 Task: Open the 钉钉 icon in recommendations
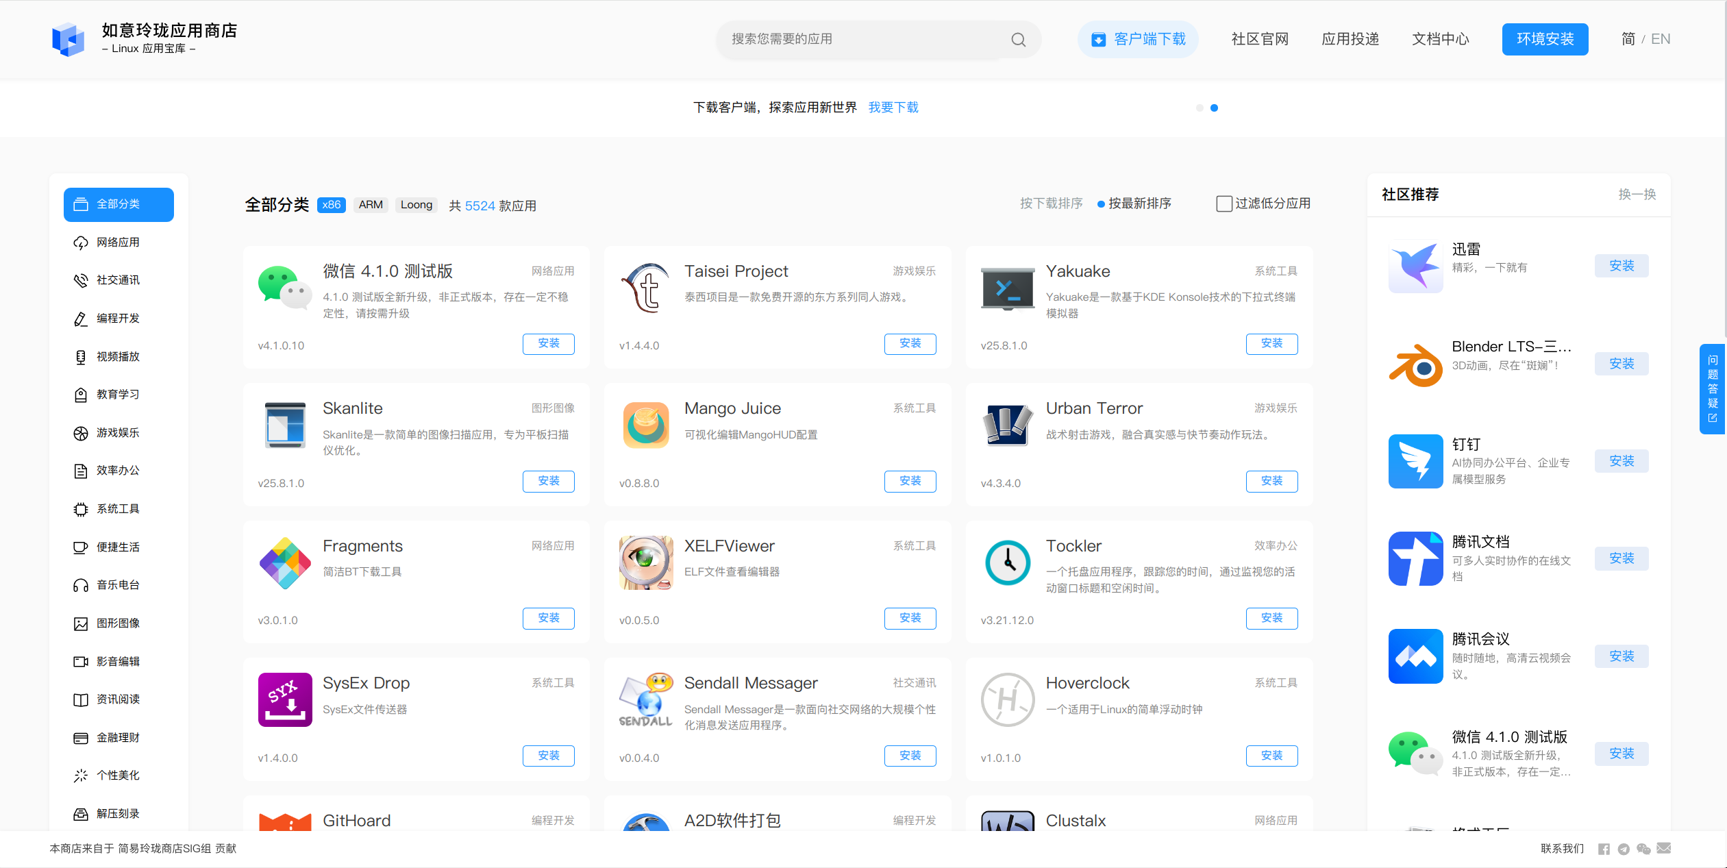click(x=1415, y=461)
